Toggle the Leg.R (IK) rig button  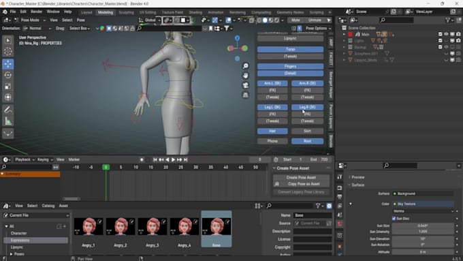(307, 107)
